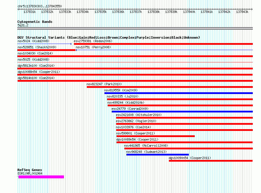Select the EGR1|NM_001964 gene label

click(30, 174)
